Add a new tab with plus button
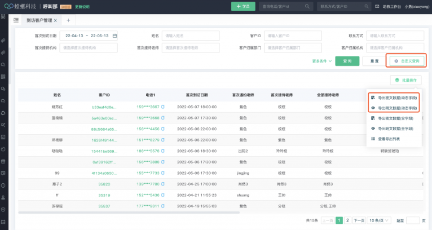432x230 pixels. coord(68,20)
